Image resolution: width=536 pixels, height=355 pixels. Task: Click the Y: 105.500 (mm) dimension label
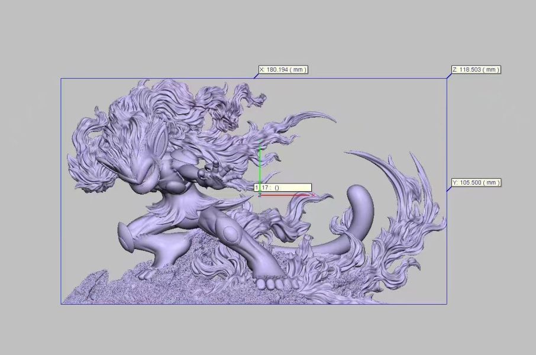[476, 183]
